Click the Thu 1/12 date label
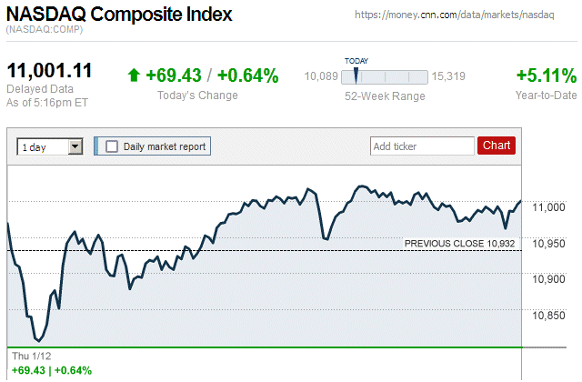Screen dimensions: 582x382 [31, 355]
